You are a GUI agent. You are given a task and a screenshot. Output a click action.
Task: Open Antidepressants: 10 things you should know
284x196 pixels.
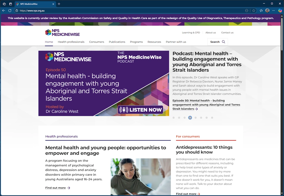tap(204, 150)
